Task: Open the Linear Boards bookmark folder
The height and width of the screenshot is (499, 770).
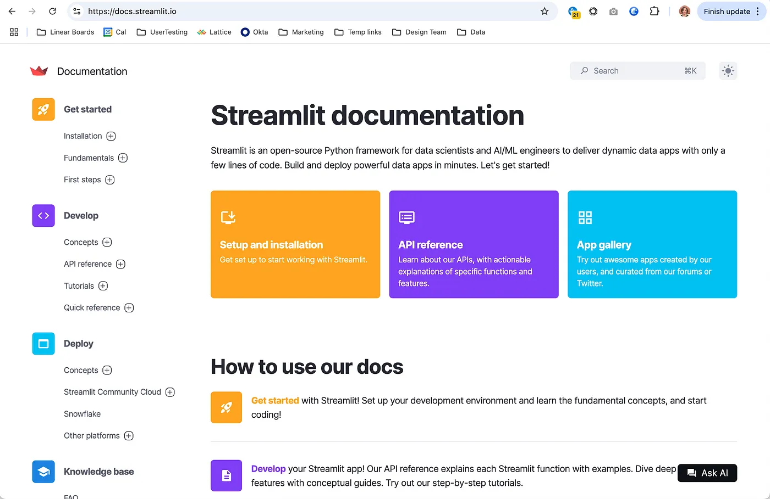Action: [65, 32]
